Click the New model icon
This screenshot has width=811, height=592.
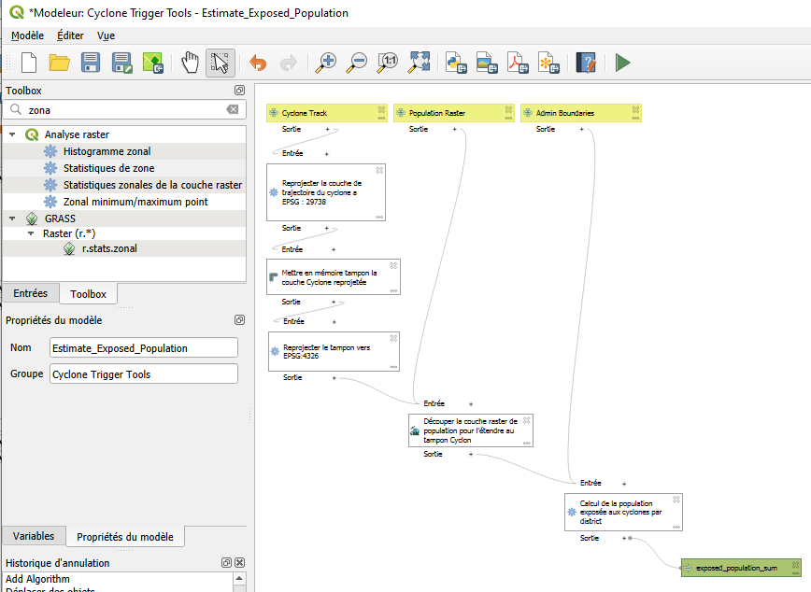coord(29,63)
